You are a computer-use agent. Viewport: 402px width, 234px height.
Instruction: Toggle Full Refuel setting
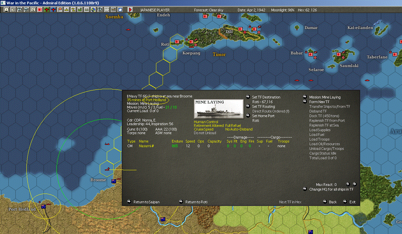pyautogui.click(x=233, y=126)
